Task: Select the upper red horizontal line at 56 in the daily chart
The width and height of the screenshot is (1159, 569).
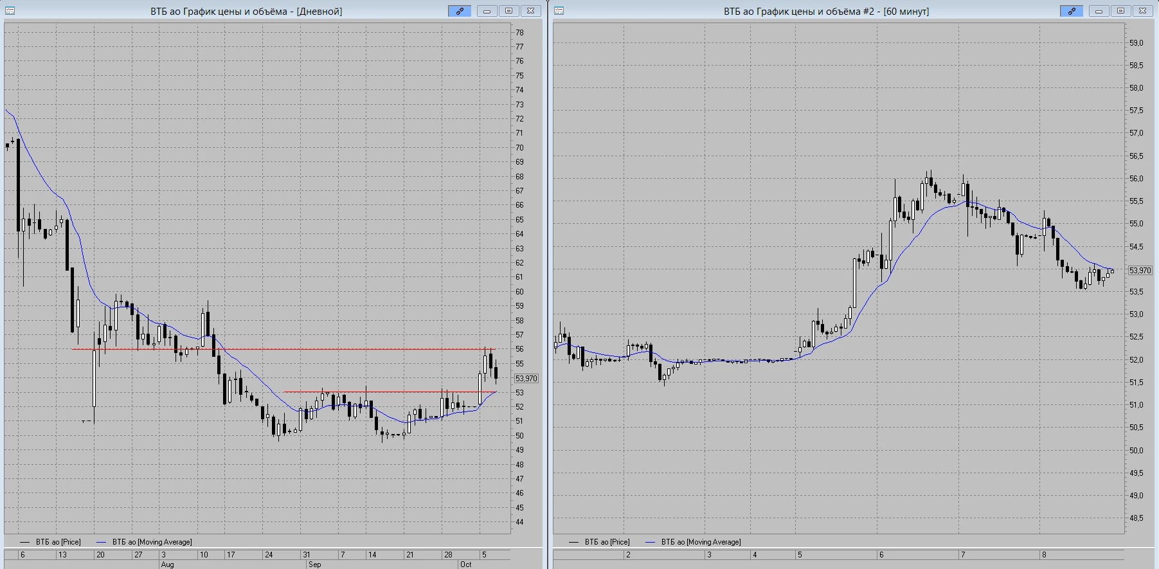Action: 283,349
